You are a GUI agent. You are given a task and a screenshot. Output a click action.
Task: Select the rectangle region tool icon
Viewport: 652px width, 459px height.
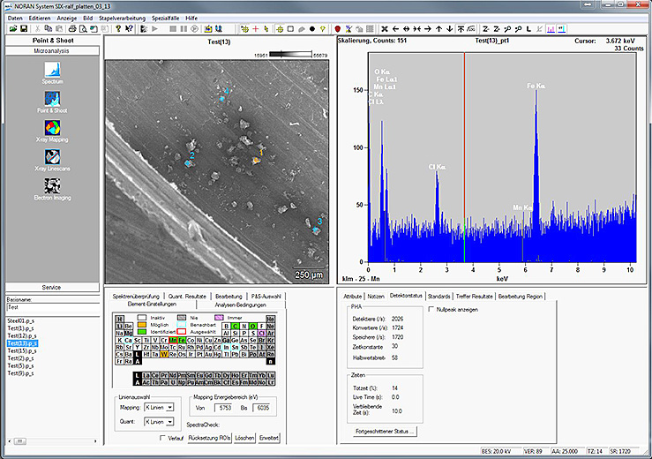pyautogui.click(x=290, y=29)
